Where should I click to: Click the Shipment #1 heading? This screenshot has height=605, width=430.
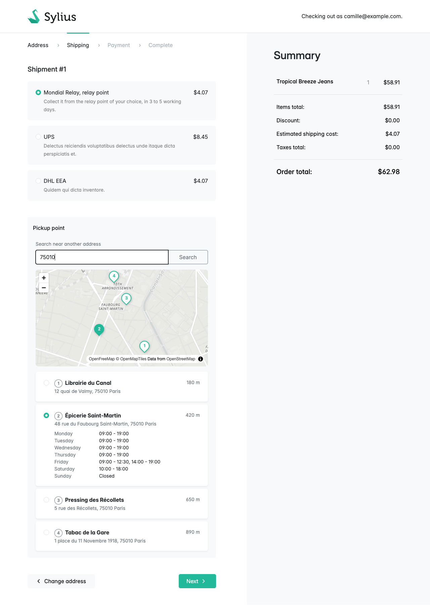(47, 69)
